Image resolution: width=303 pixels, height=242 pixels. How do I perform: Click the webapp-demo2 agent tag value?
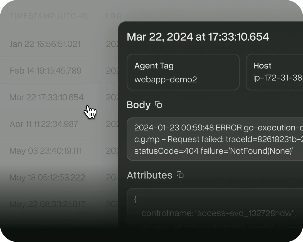[x=166, y=80]
